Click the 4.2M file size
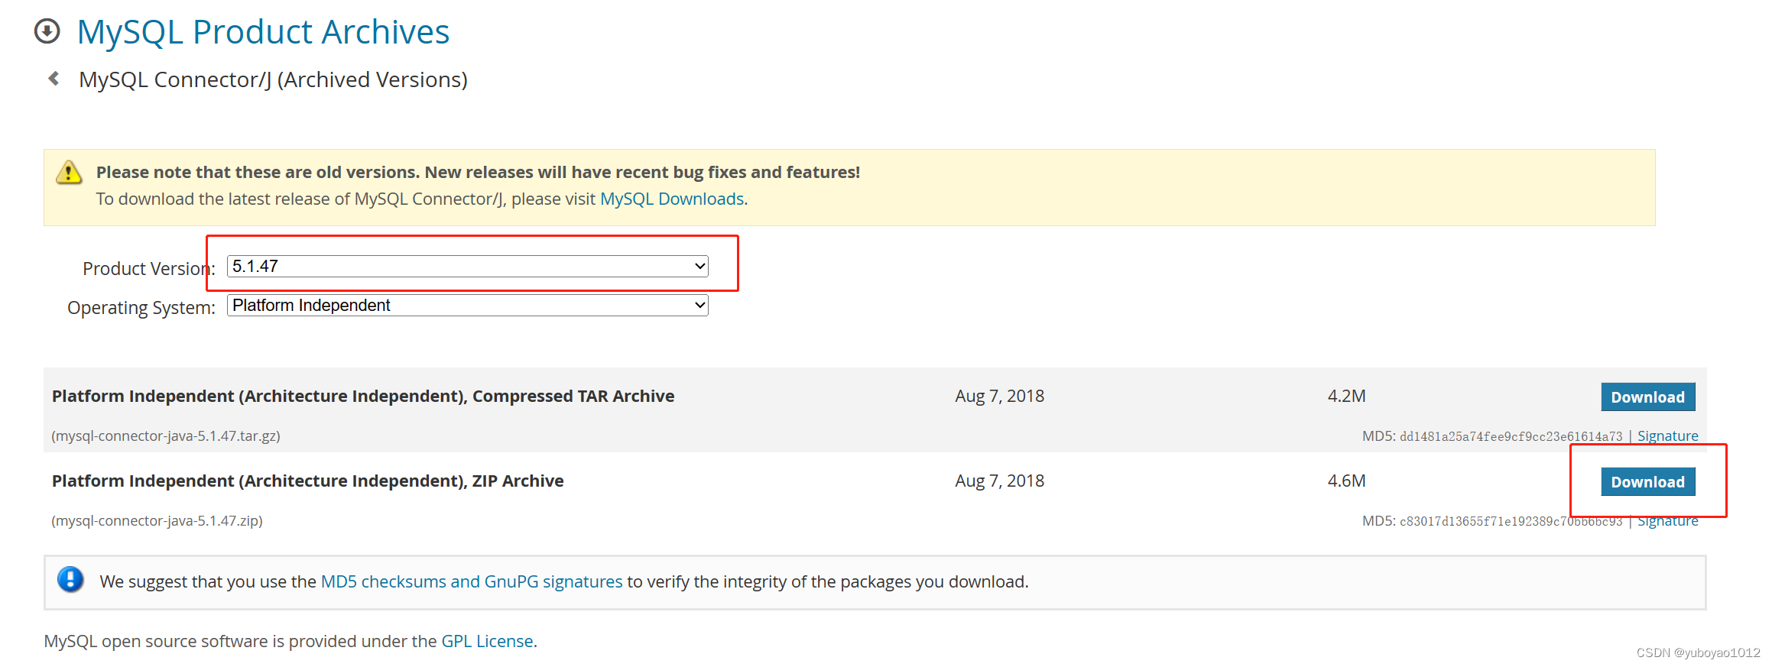Screen dimensions: 1772x667 pyautogui.click(x=1346, y=396)
